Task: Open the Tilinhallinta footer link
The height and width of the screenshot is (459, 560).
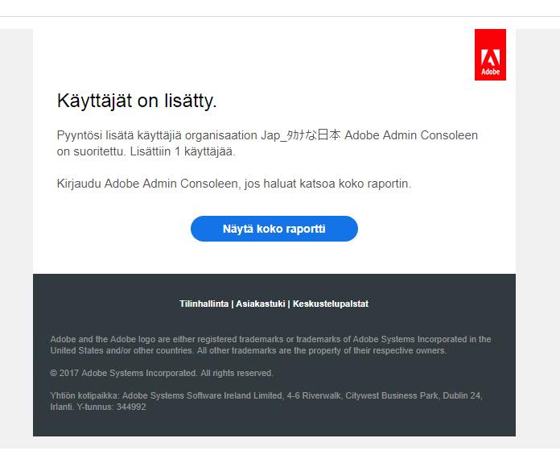Action: click(x=204, y=304)
